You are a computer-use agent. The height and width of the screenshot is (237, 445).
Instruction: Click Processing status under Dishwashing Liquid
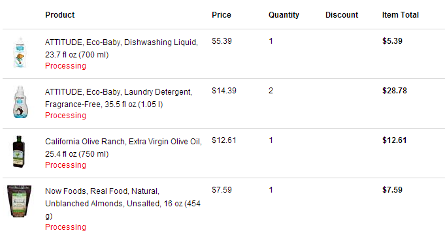tap(65, 66)
